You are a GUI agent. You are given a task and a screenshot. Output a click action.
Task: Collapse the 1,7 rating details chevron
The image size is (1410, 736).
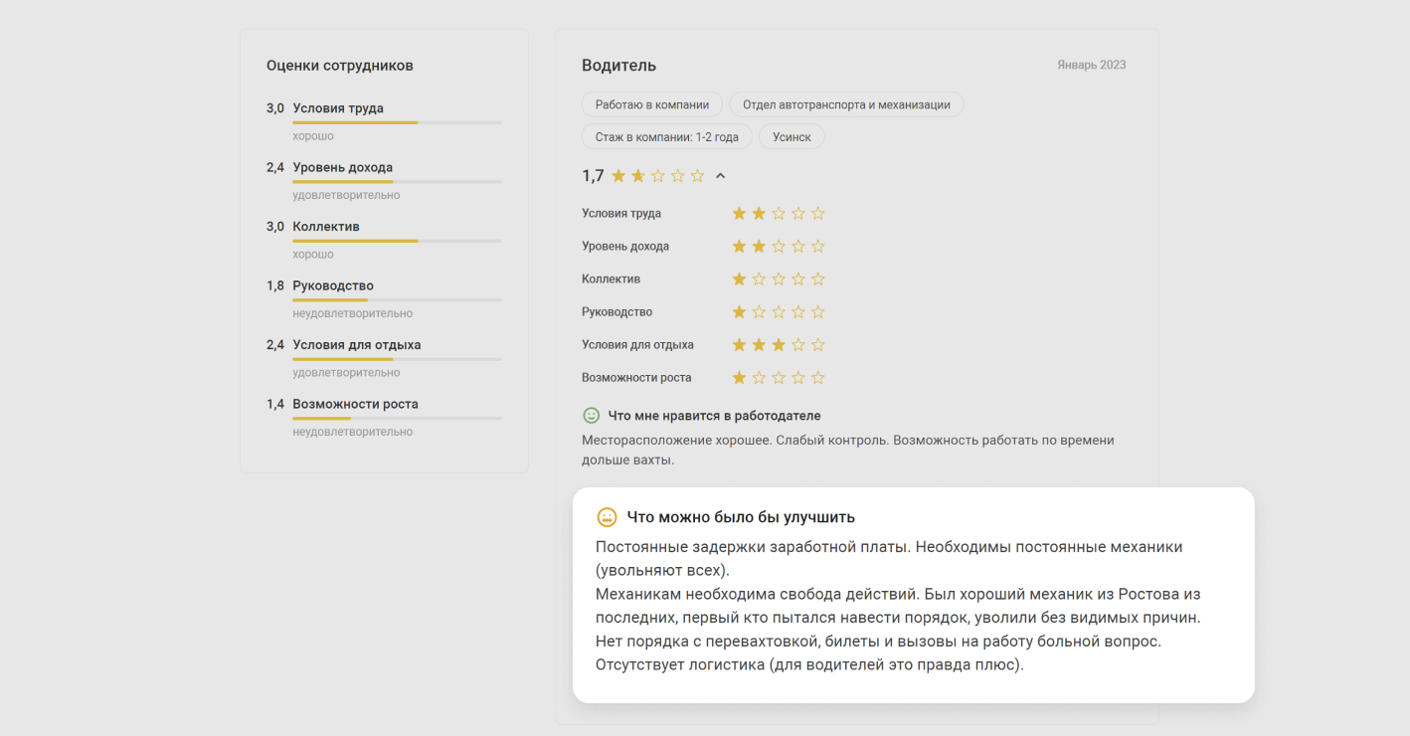coord(721,176)
